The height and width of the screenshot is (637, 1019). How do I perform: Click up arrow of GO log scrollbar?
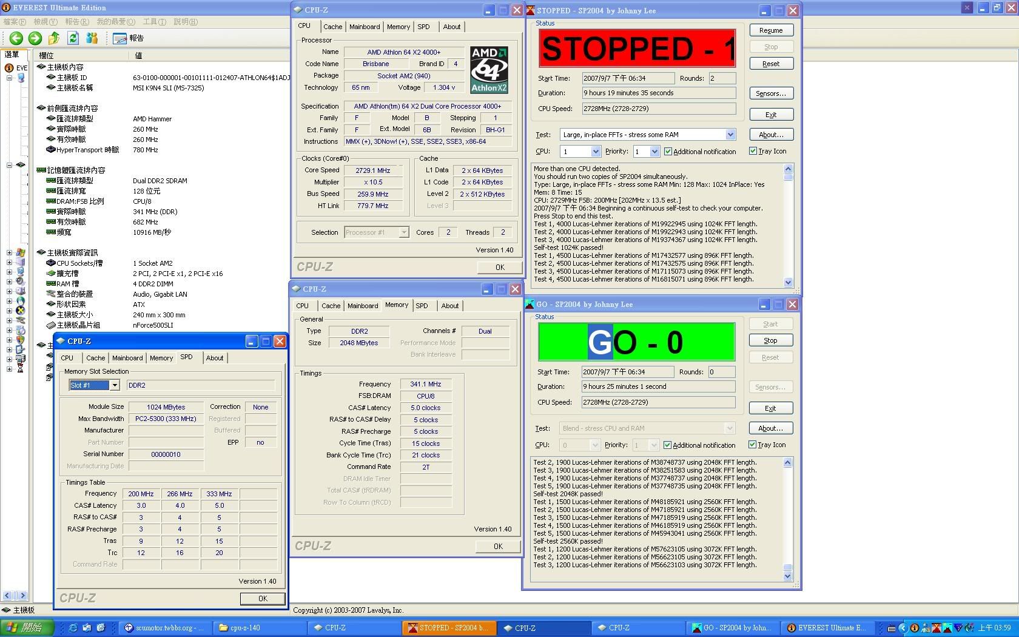(787, 463)
